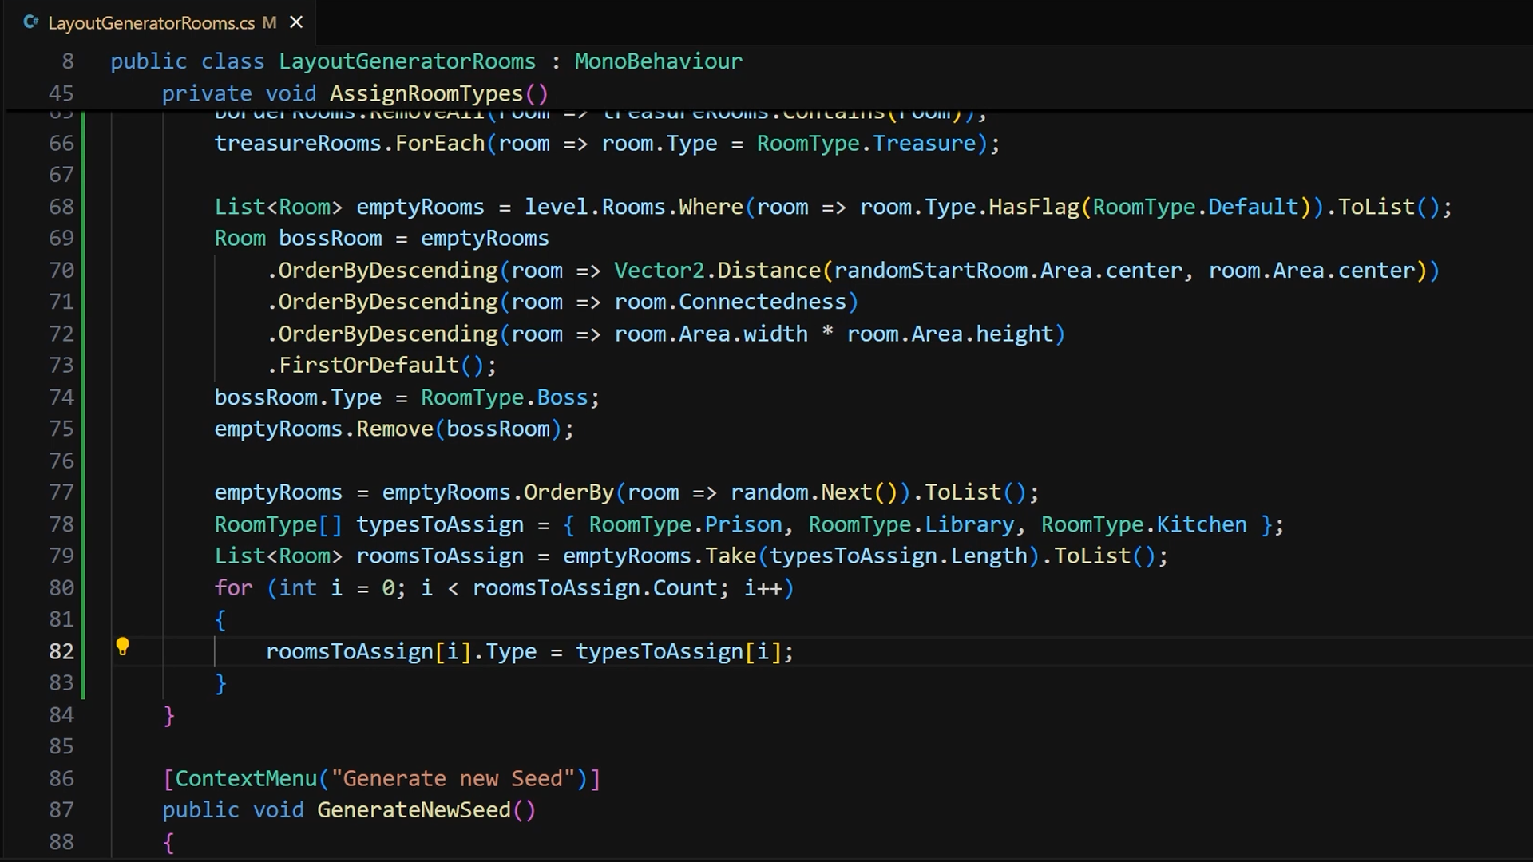Click the C# file icon in the tab
Viewport: 1533px width, 862px height.
31,22
